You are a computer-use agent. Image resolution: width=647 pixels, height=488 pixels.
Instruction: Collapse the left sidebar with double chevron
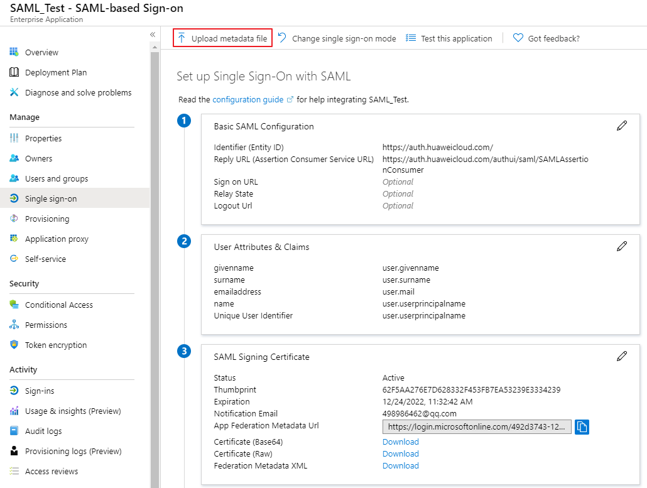(153, 35)
